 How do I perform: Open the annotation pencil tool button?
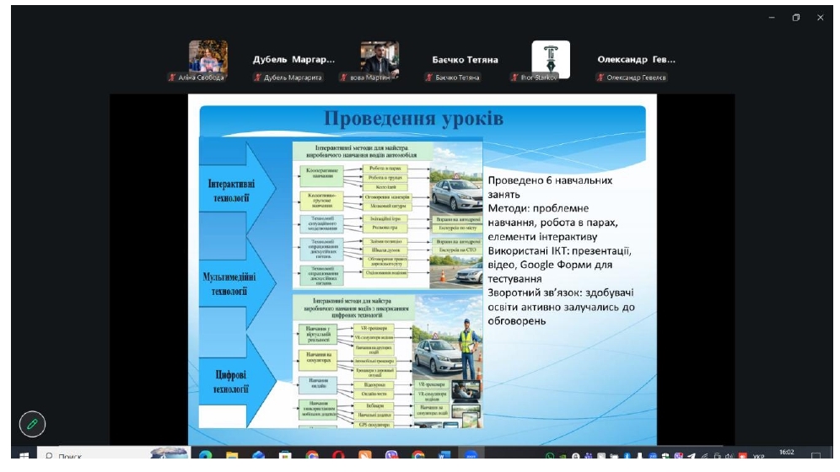(32, 424)
